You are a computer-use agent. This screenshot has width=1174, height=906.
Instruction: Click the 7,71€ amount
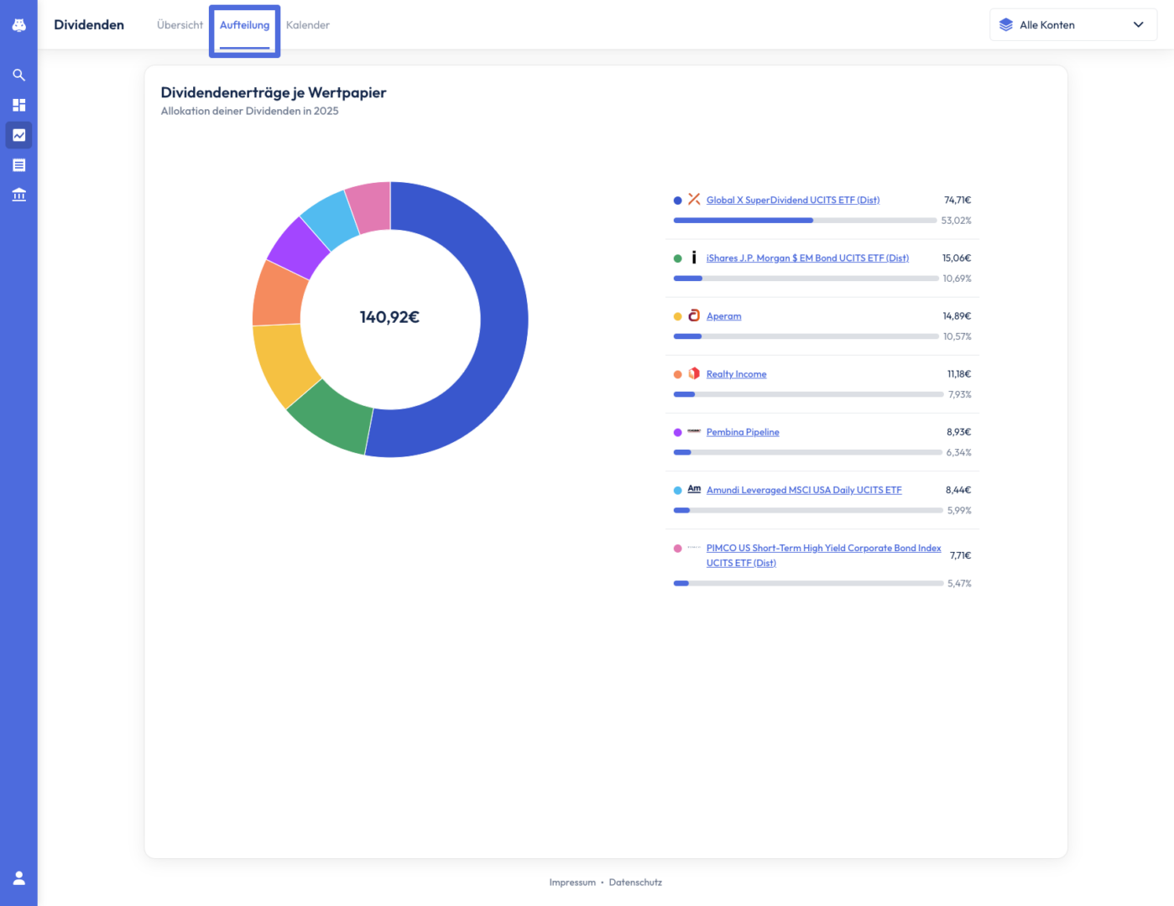click(961, 555)
